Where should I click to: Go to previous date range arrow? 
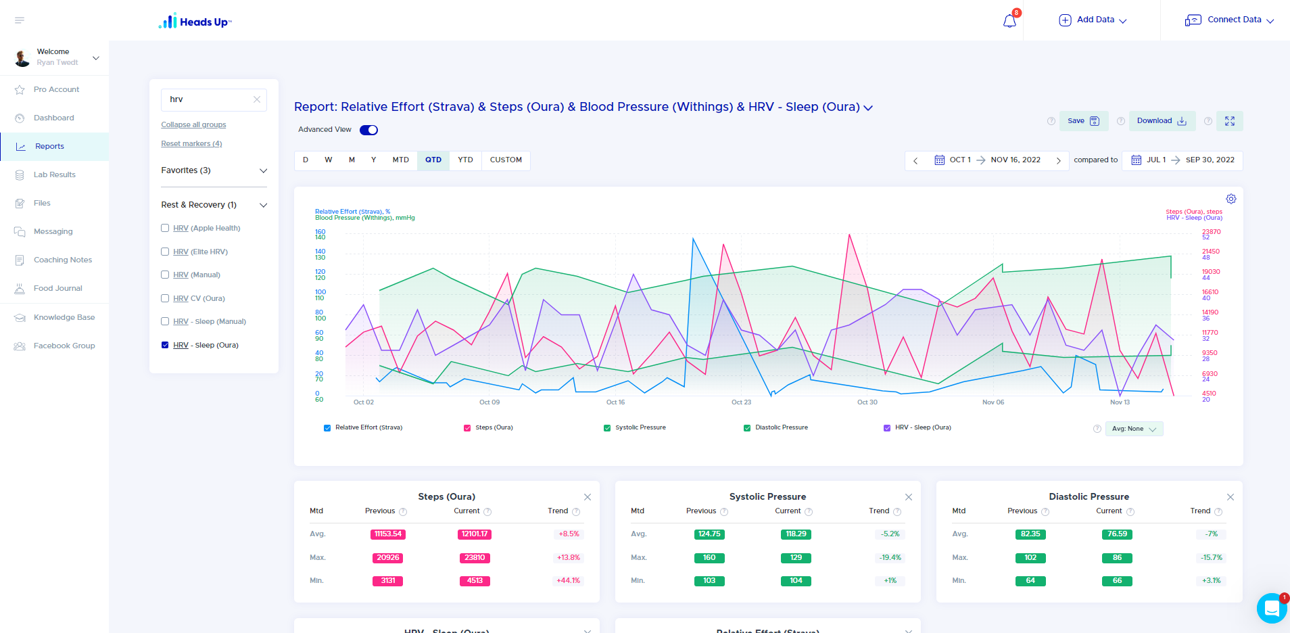click(915, 160)
